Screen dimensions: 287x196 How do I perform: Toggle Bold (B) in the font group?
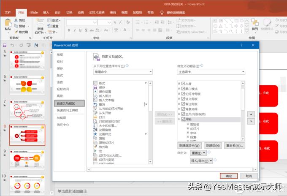pos(69,30)
